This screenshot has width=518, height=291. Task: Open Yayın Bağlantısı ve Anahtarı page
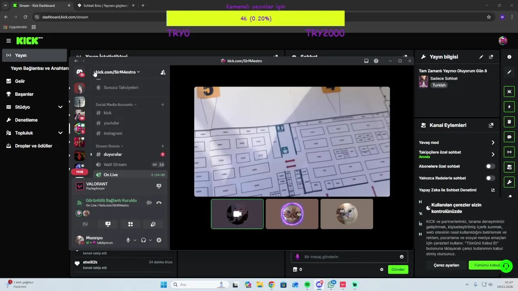click(40, 68)
